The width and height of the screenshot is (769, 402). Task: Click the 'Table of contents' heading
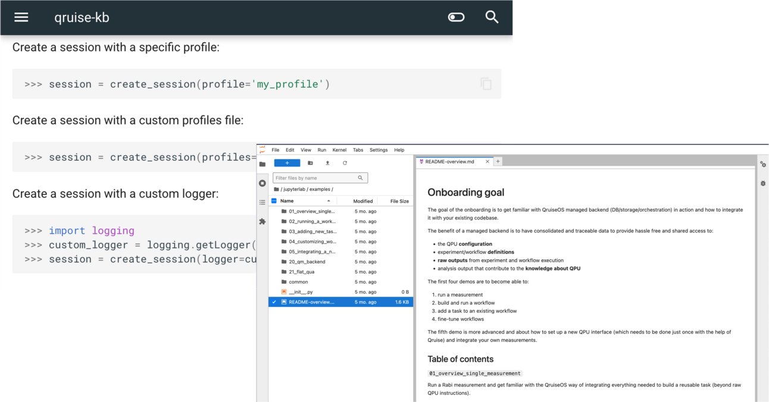[x=461, y=359]
